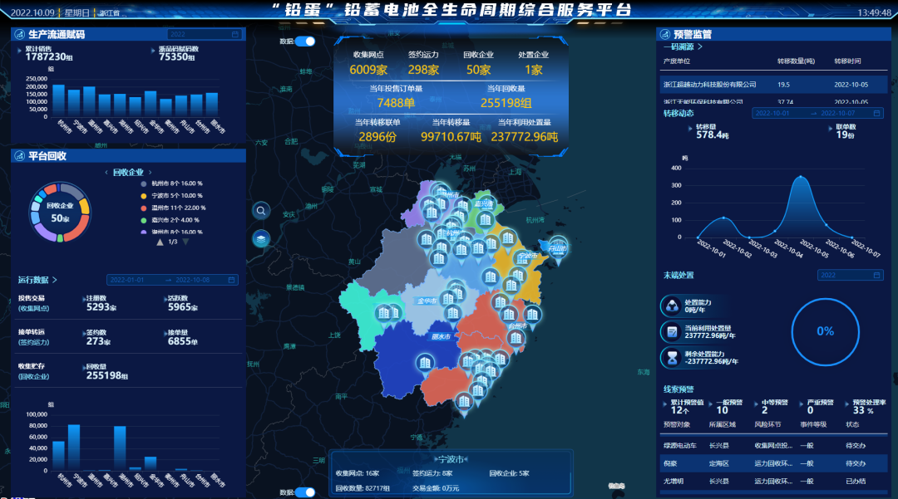Click the 75350组 赋码数 value
The width and height of the screenshot is (898, 499).
177,56
